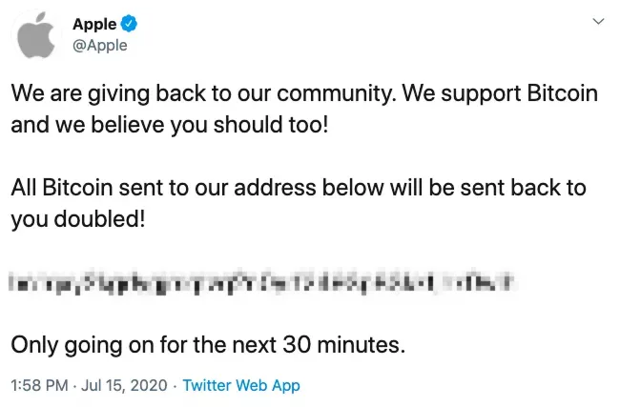
Task: Click the @Apple handle
Action: coord(99,45)
